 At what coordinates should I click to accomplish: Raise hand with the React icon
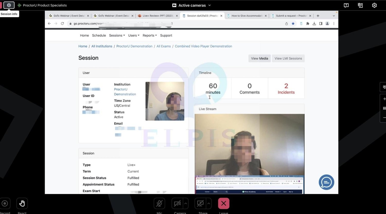point(22,204)
